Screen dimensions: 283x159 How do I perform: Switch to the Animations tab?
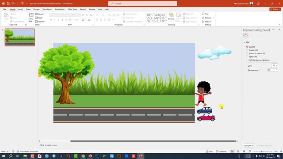pyautogui.click(x=60, y=9)
